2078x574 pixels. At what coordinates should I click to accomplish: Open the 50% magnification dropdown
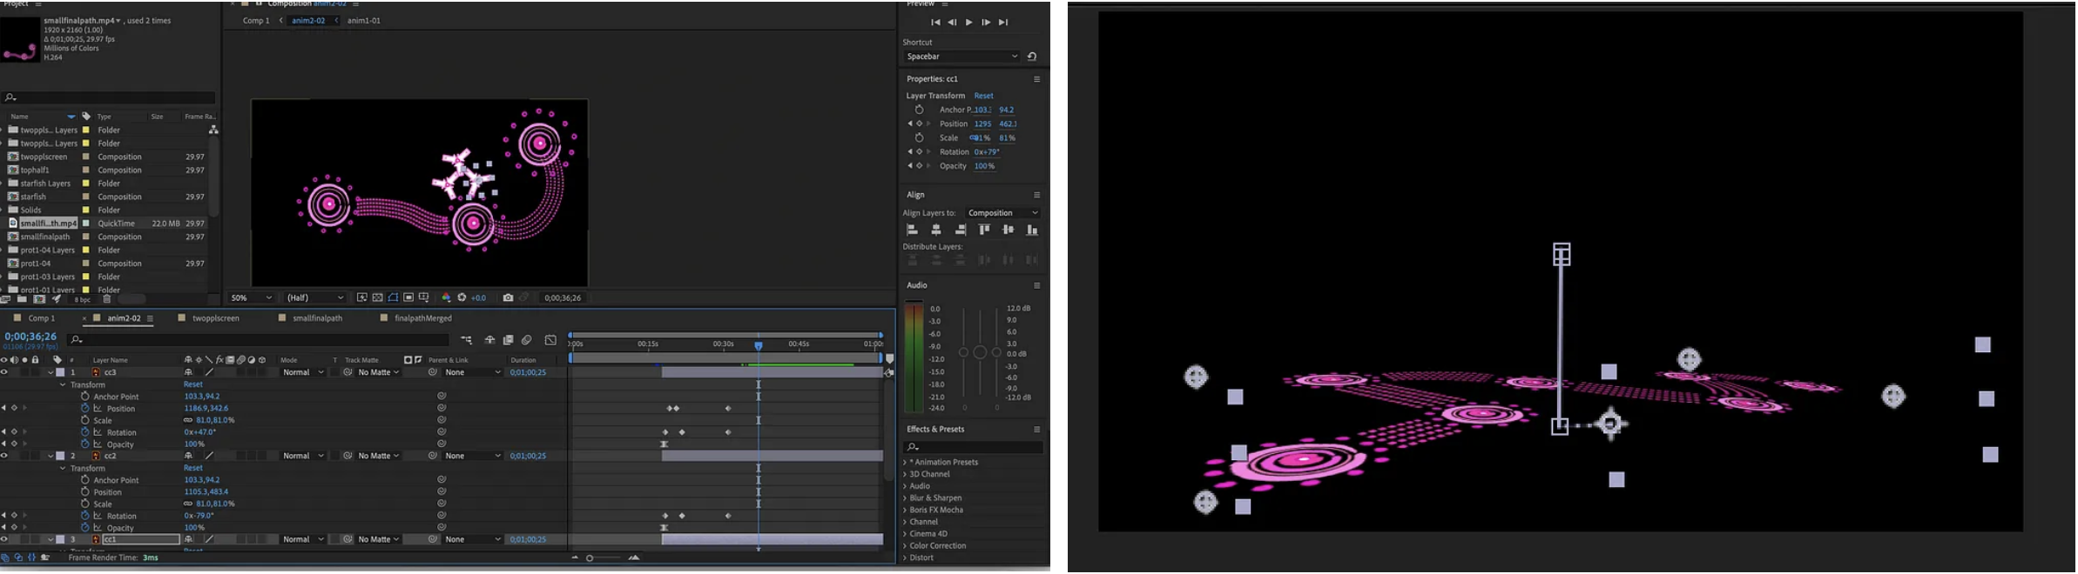251,297
